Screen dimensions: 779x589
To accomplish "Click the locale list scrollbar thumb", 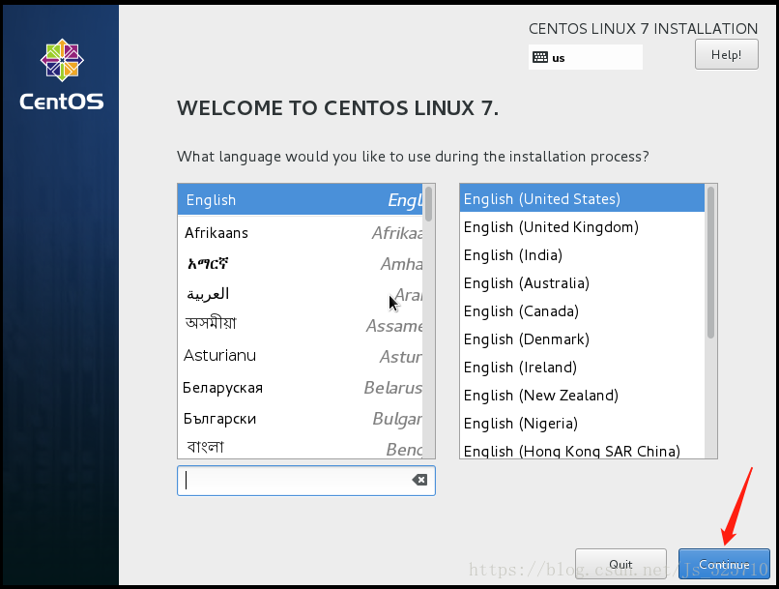I will tap(711, 262).
